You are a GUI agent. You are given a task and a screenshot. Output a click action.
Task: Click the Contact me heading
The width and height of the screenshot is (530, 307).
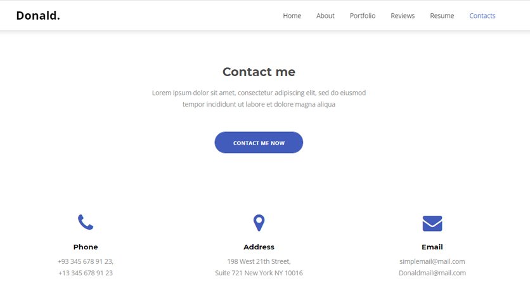(x=259, y=72)
